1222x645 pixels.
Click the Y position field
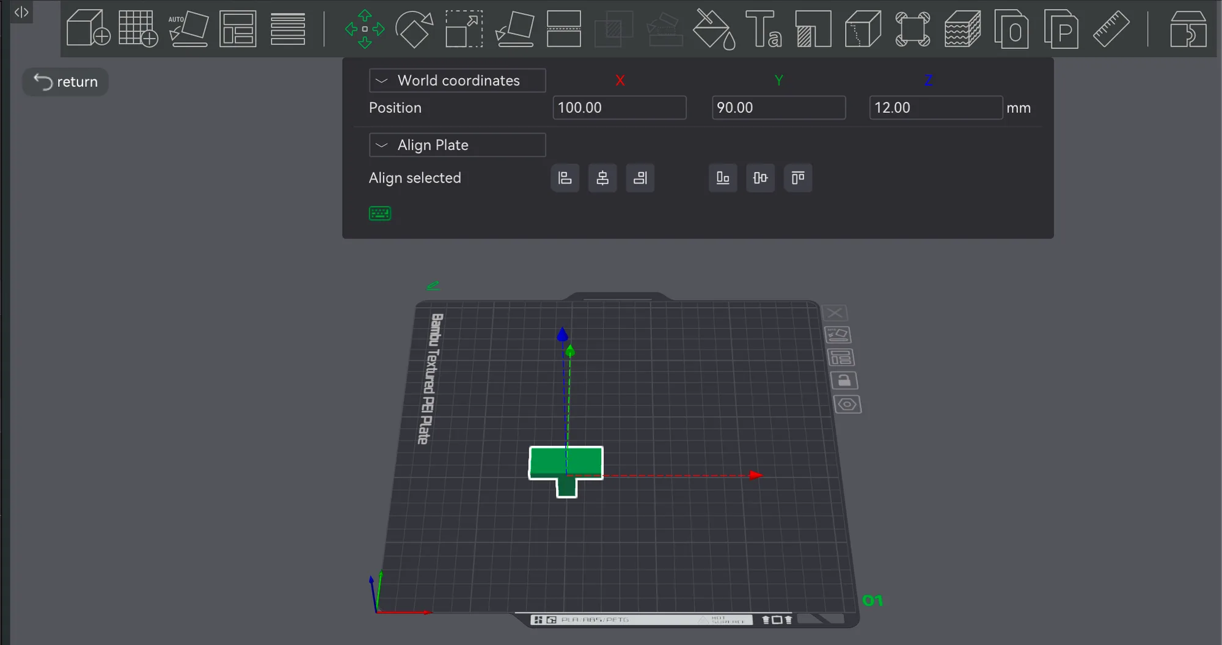click(778, 107)
